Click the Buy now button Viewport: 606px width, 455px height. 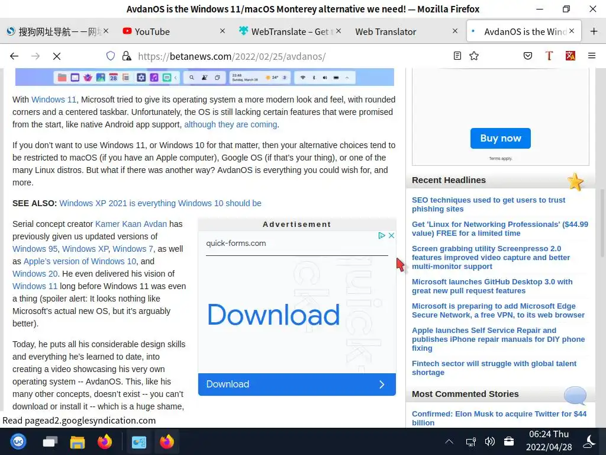(x=501, y=138)
